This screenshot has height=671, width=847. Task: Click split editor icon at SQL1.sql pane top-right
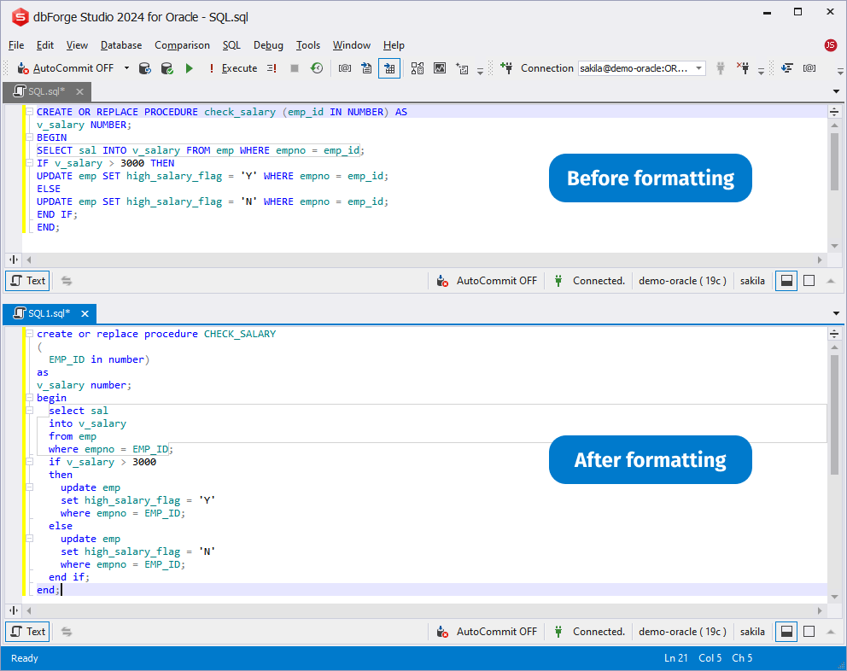(834, 334)
